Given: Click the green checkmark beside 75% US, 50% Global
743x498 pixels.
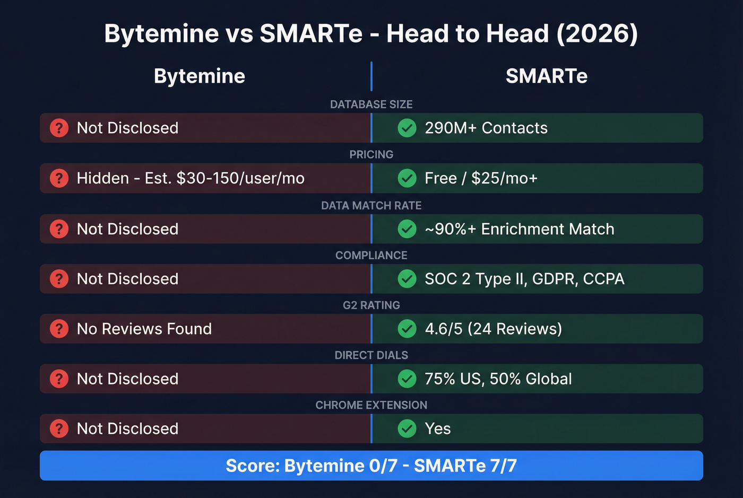Looking at the screenshot, I should [x=407, y=379].
